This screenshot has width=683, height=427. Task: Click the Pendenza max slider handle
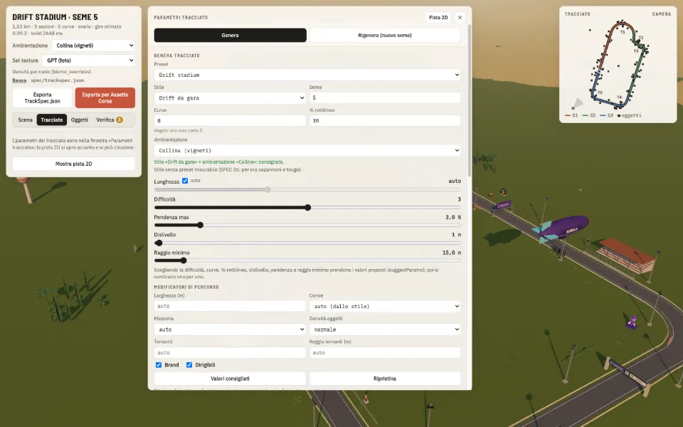point(201,226)
